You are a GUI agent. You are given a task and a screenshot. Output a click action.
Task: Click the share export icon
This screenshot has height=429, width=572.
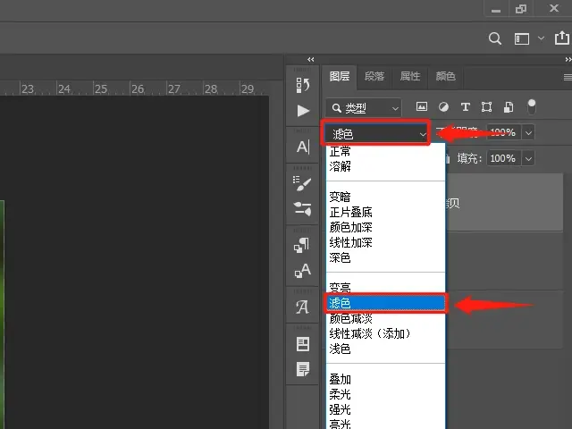pos(562,38)
